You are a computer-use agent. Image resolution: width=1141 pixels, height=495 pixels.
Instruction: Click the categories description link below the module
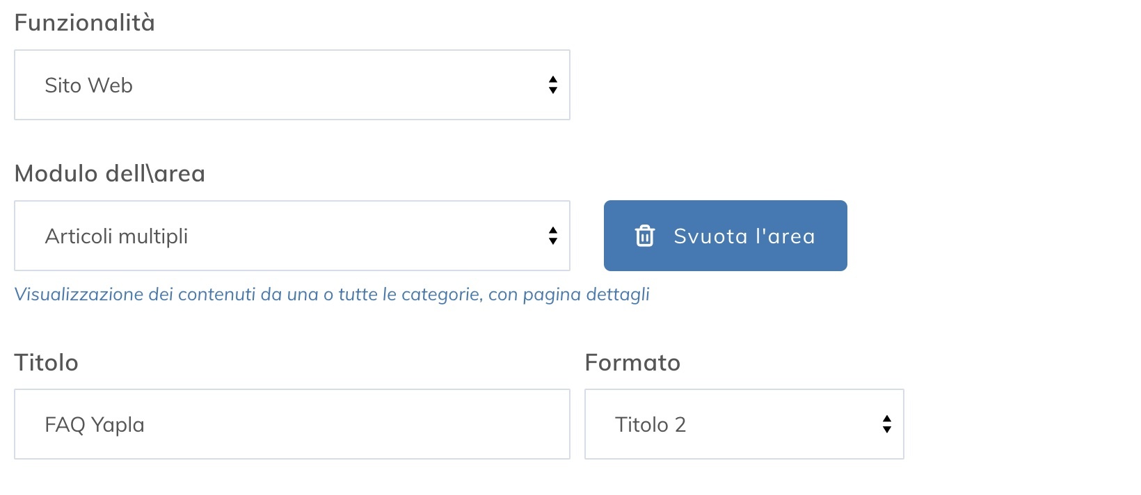coord(332,294)
